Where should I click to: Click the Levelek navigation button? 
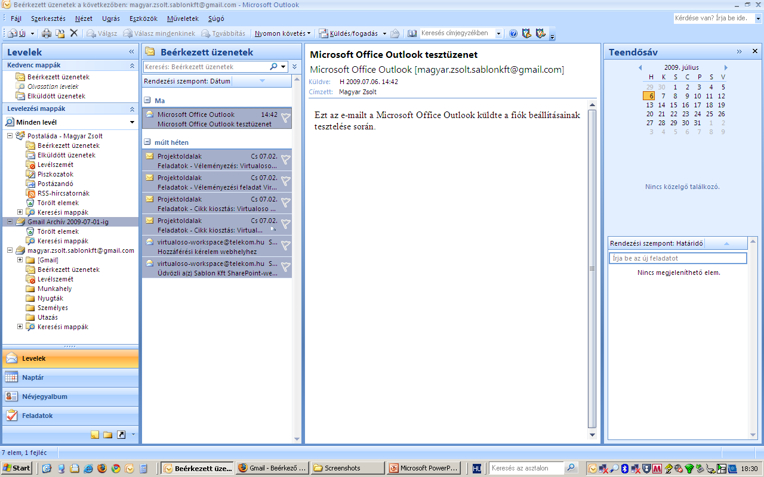point(70,358)
